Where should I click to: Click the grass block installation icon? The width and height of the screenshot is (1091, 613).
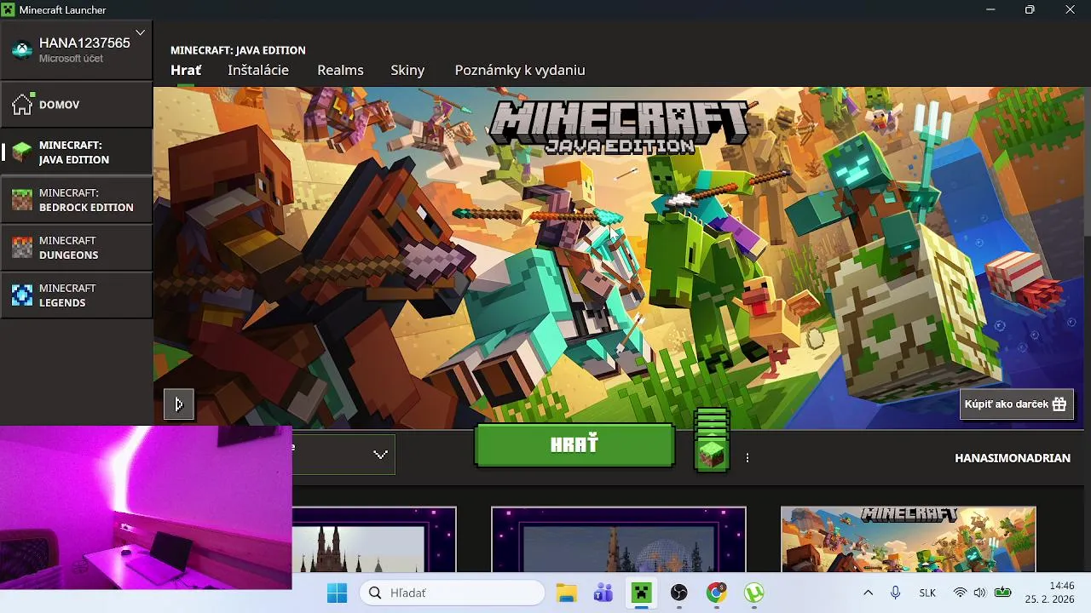point(712,455)
